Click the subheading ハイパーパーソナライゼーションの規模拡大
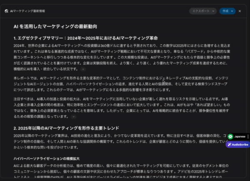The width and height of the screenshot is (250, 181). click(47, 158)
